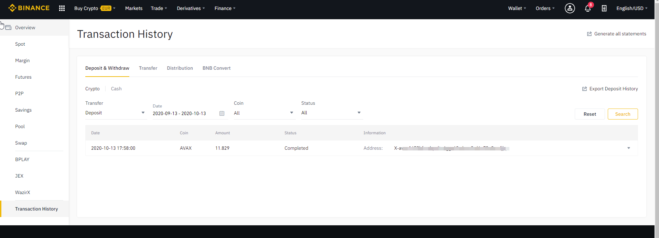Open the Distribution tab
Image resolution: width=659 pixels, height=238 pixels.
[x=180, y=68]
